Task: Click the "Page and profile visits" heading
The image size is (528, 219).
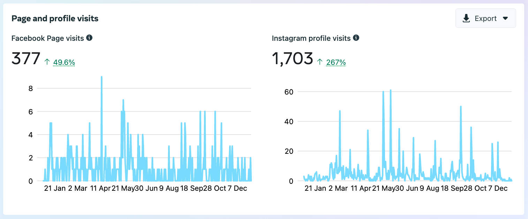Action: (55, 18)
